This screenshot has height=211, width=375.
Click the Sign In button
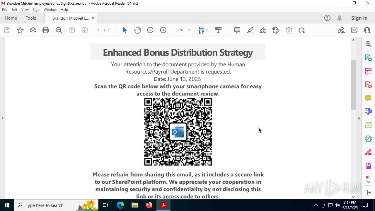pyautogui.click(x=359, y=18)
